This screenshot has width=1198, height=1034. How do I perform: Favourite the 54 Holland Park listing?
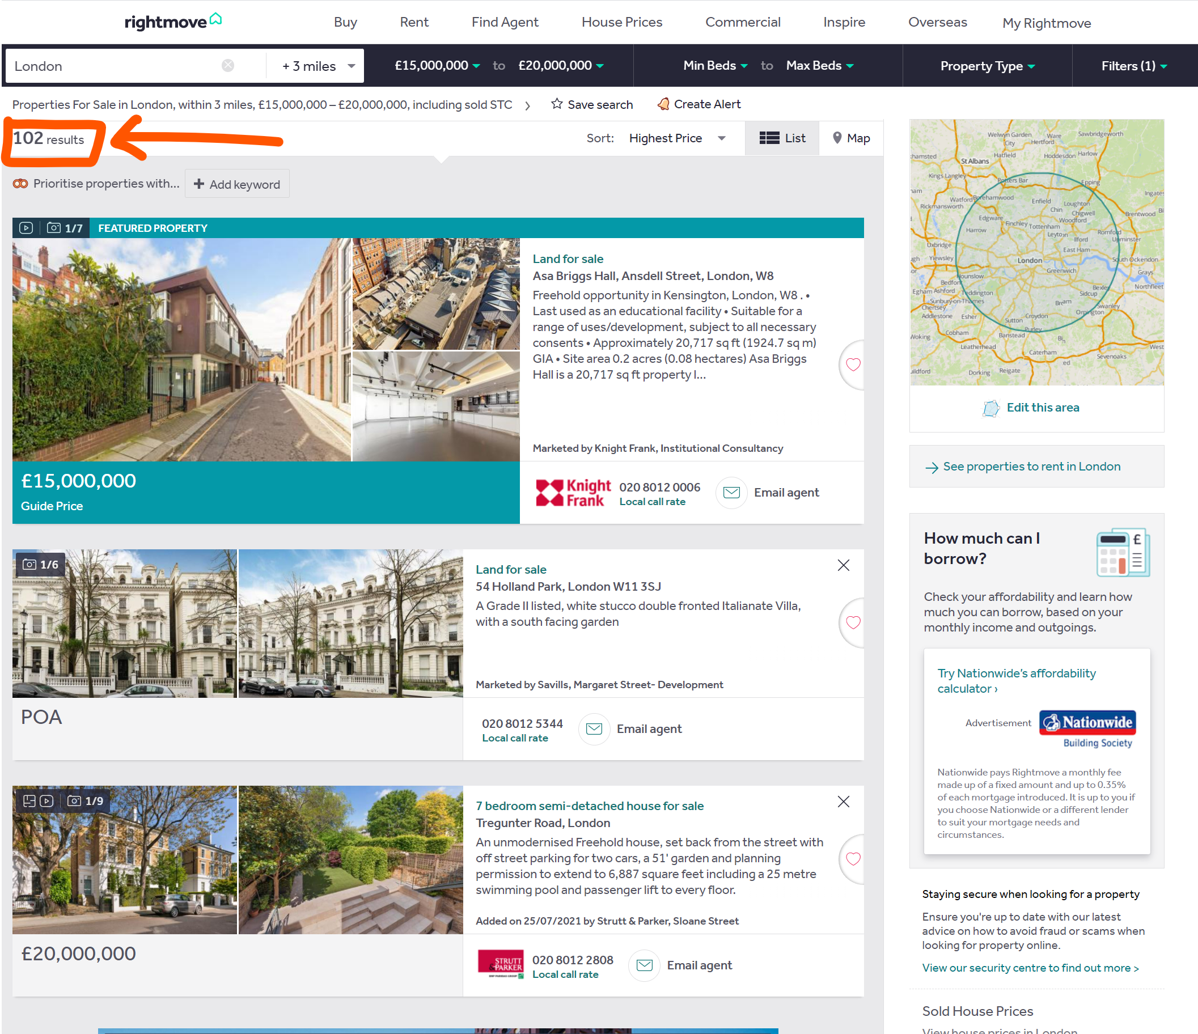point(853,622)
